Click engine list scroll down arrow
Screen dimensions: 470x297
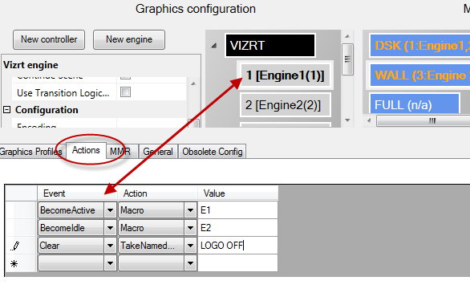(347, 120)
